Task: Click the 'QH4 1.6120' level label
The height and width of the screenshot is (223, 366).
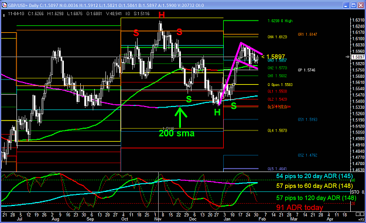Action: pos(277,37)
